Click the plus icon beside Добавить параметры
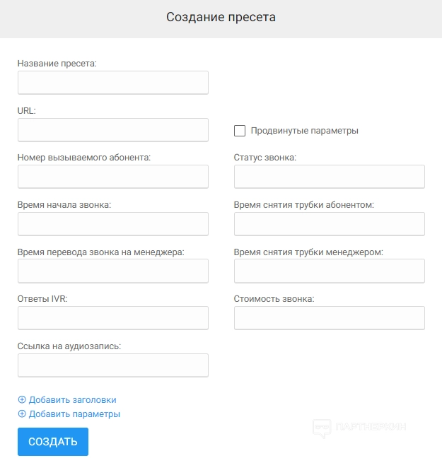Viewport: 442px width, 475px height. coord(22,414)
